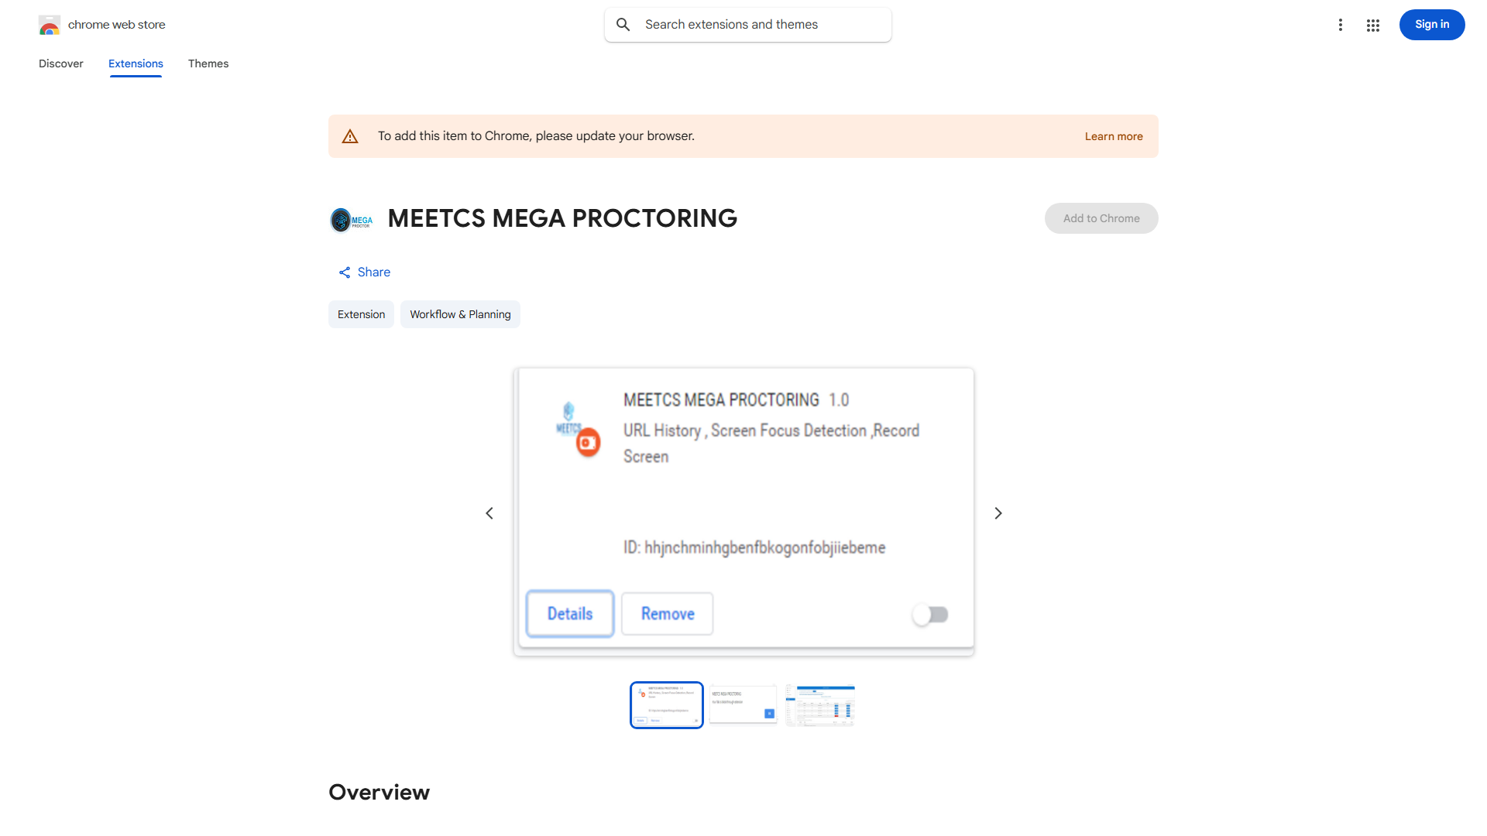Show the next screenshot with right arrow
Image resolution: width=1487 pixels, height=836 pixels.
click(x=998, y=513)
